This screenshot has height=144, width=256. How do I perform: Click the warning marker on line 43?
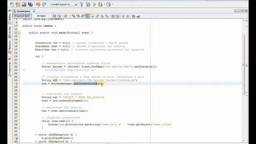pyautogui.click(x=16, y=138)
